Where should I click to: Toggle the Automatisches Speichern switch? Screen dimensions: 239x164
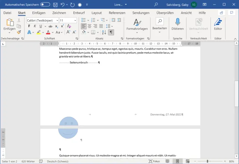pyautogui.click(x=45, y=4)
